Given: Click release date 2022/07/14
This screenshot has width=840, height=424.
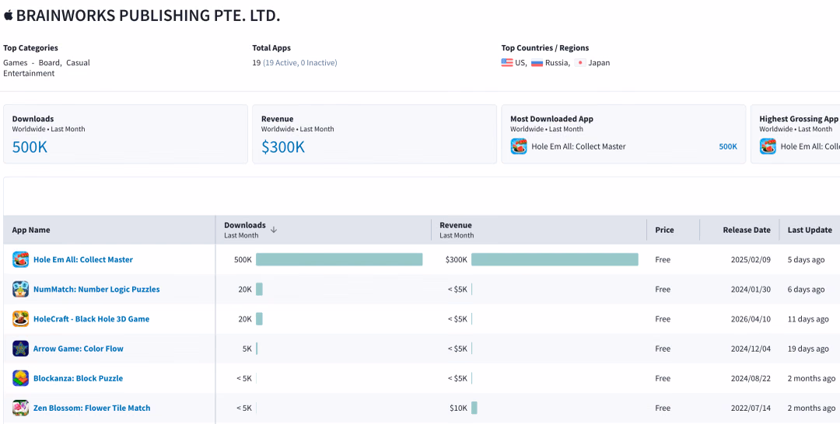Looking at the screenshot, I should [x=751, y=408].
